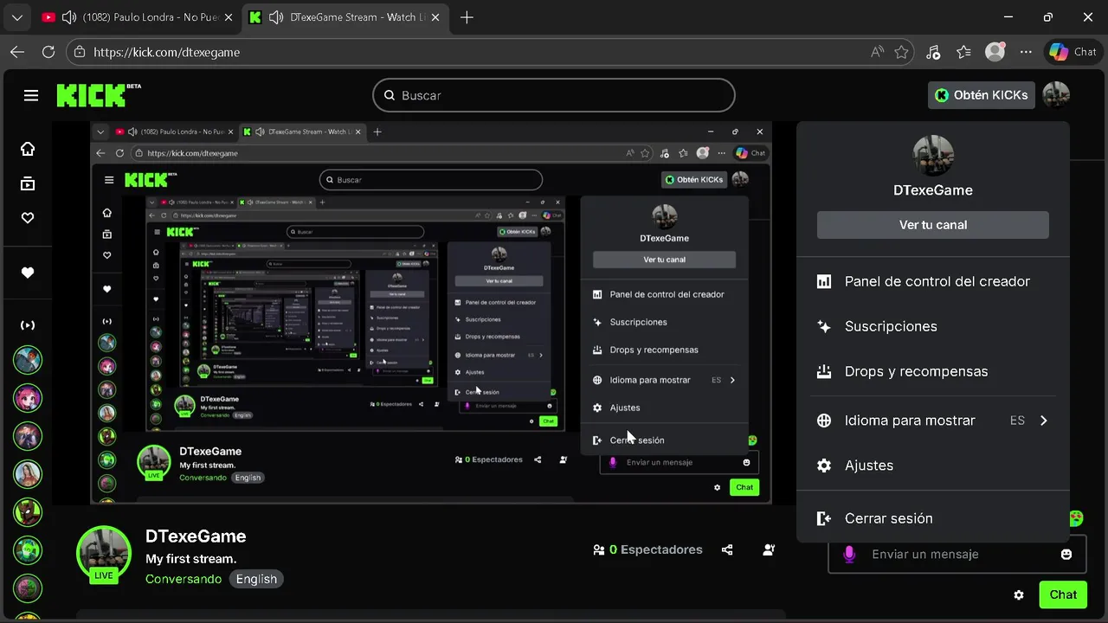
Task: Click the live broadcast sidebar icon
Action: tap(28, 325)
